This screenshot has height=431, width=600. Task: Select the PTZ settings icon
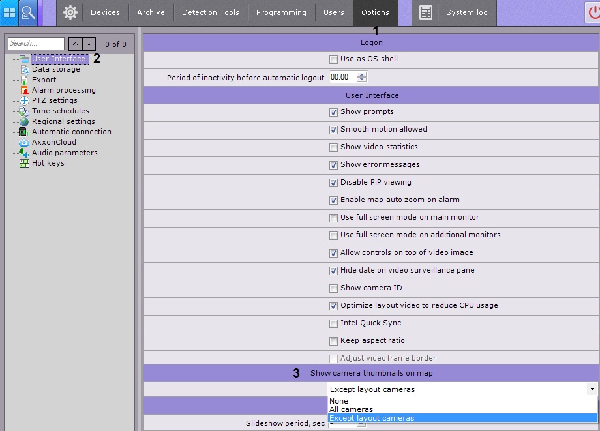click(24, 101)
